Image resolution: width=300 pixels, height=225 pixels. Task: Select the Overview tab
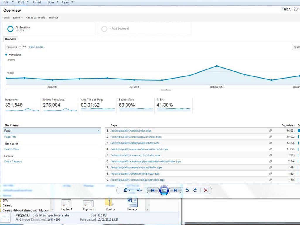tap(11, 39)
